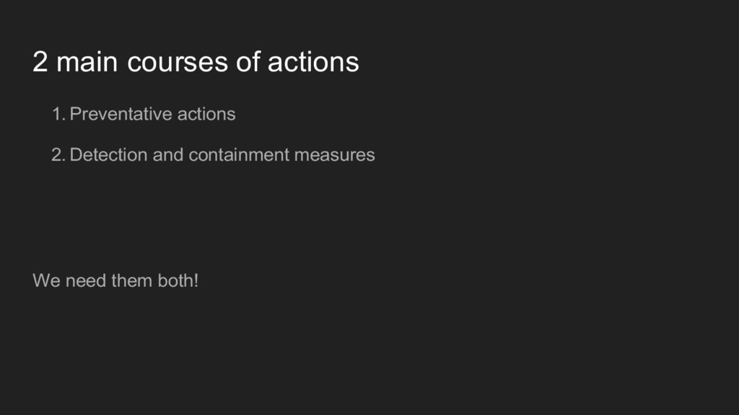Click the word 'them' in the bottom line
Image resolution: width=739 pixels, height=415 pixels.
[132, 281]
